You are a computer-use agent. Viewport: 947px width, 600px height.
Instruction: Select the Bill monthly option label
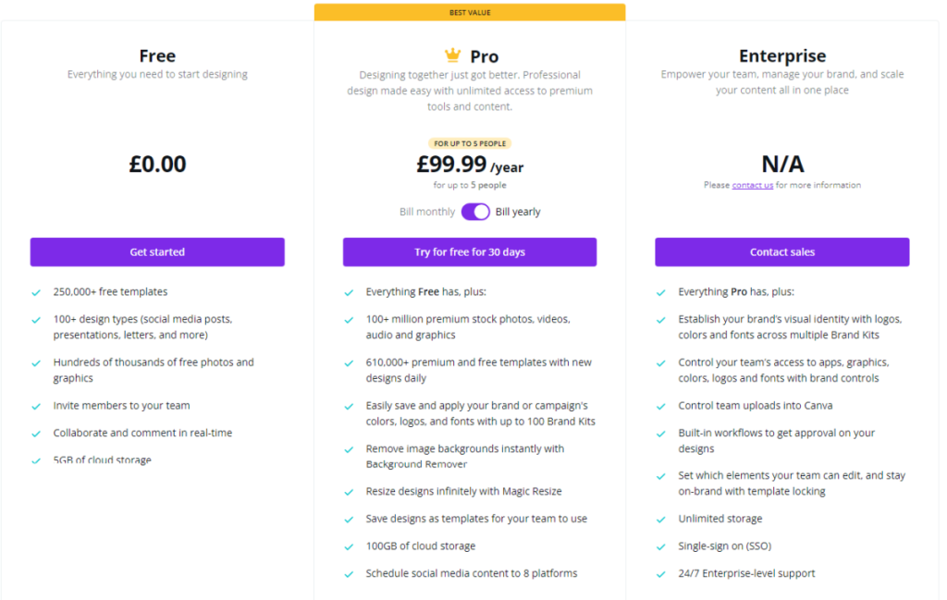[427, 212]
